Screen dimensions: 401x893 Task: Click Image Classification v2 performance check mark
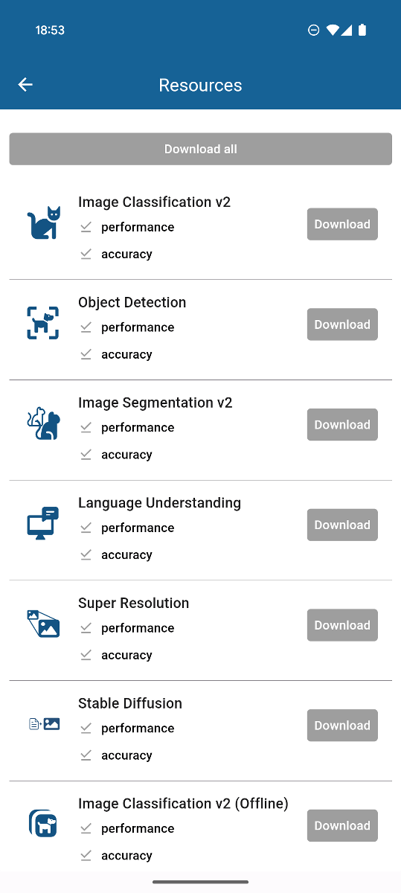[x=86, y=226]
